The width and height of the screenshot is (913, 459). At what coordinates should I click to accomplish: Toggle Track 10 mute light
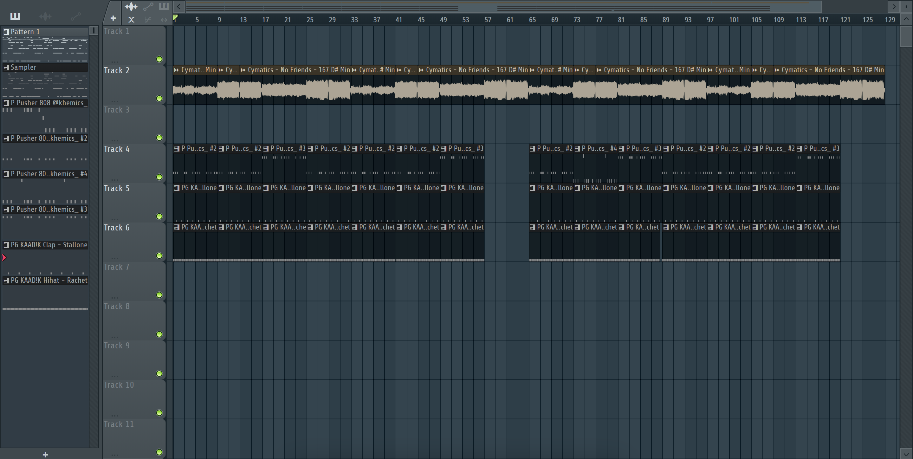click(159, 413)
